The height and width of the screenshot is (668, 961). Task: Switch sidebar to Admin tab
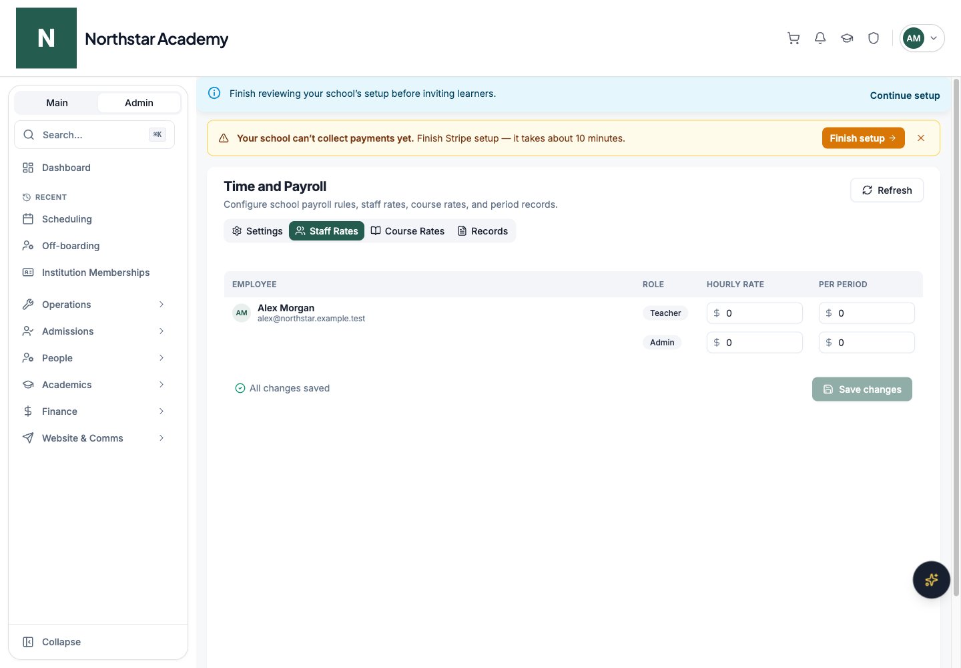tap(139, 103)
